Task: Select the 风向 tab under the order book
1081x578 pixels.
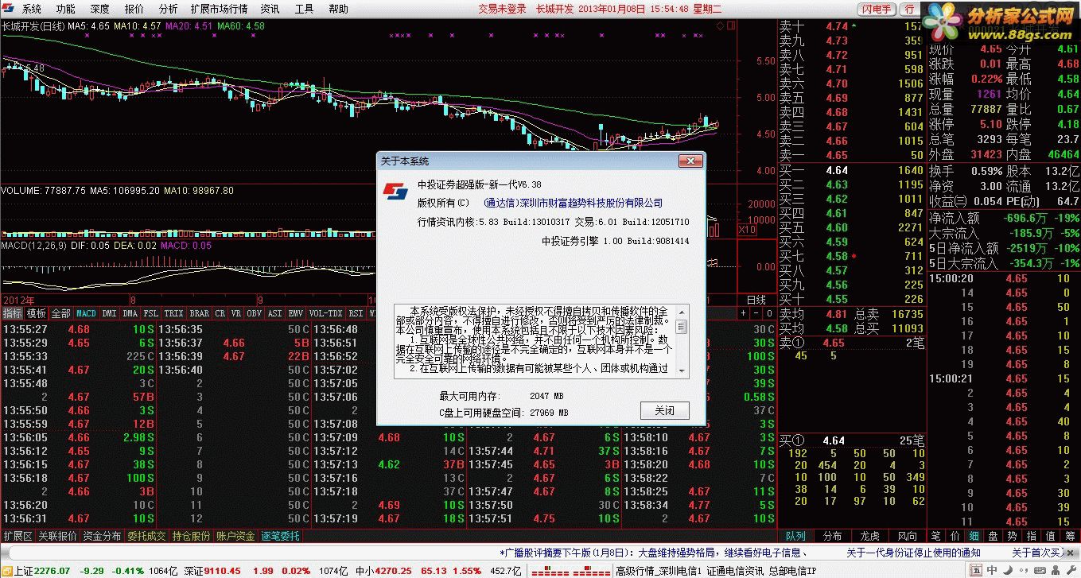Action: (x=908, y=537)
